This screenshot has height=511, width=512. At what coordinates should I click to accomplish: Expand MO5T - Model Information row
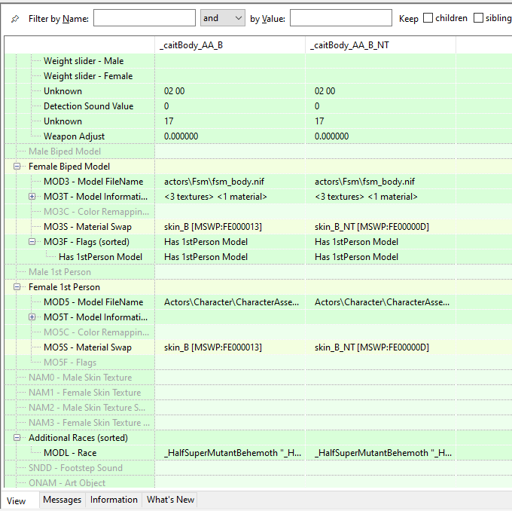tap(32, 317)
